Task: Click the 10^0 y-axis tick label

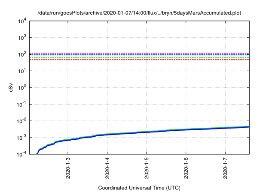Action: [22, 87]
